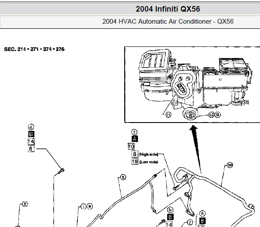Click the black upward arrow pointing to the inset
This screenshot has height=227, width=260.
196,148
